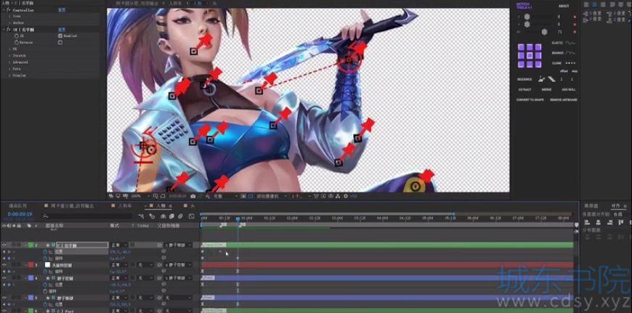The image size is (632, 313).
Task: Hide layer 4 脖子控制 eye icon
Action: coord(4,278)
